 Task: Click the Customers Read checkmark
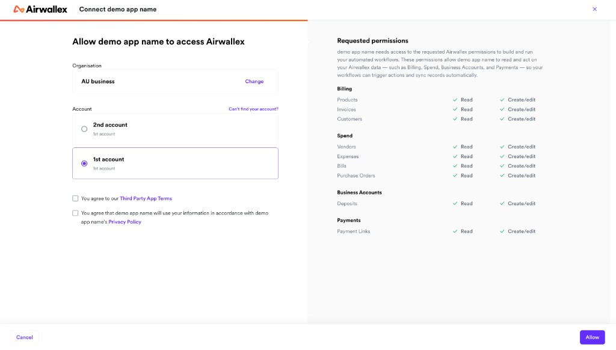point(455,118)
